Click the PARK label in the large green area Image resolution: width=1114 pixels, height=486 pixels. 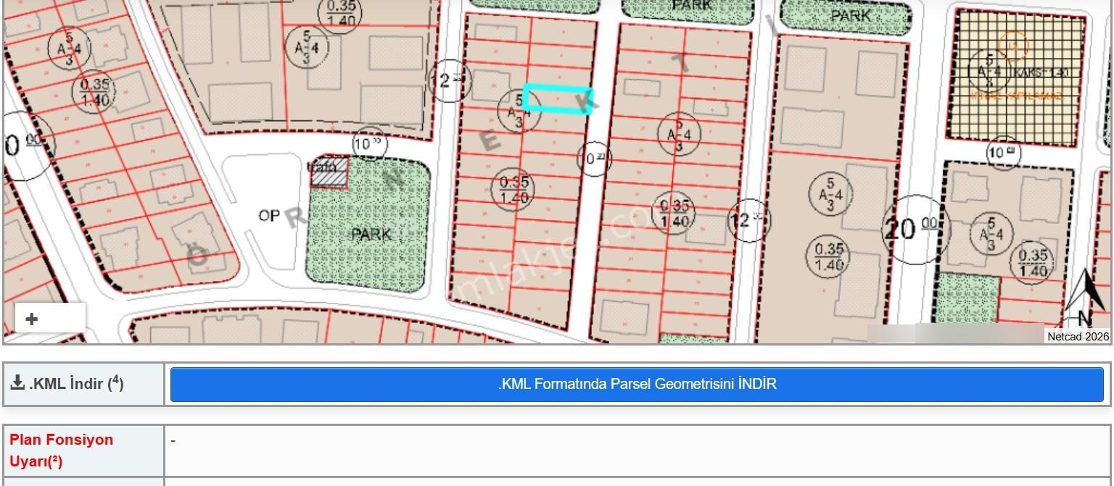[371, 235]
